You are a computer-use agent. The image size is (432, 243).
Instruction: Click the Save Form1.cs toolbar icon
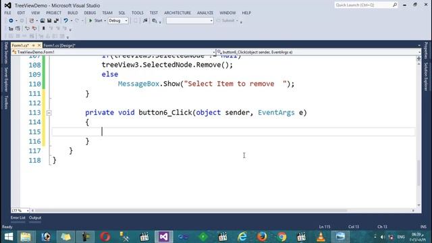coord(49,21)
